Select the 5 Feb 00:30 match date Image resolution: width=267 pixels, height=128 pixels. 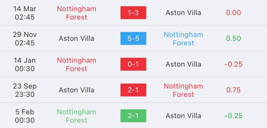tap(25, 116)
